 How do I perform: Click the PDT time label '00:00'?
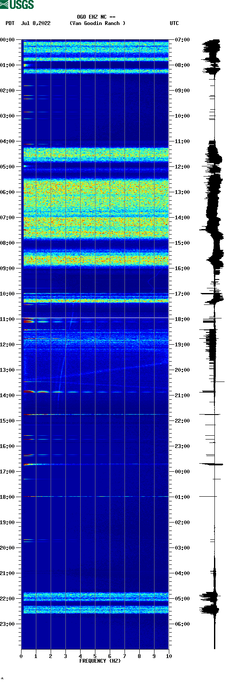click(x=7, y=40)
